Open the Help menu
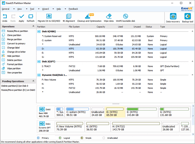This screenshot has width=195, height=144. pos(58,9)
